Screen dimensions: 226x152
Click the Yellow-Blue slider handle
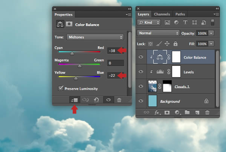click(x=76, y=78)
